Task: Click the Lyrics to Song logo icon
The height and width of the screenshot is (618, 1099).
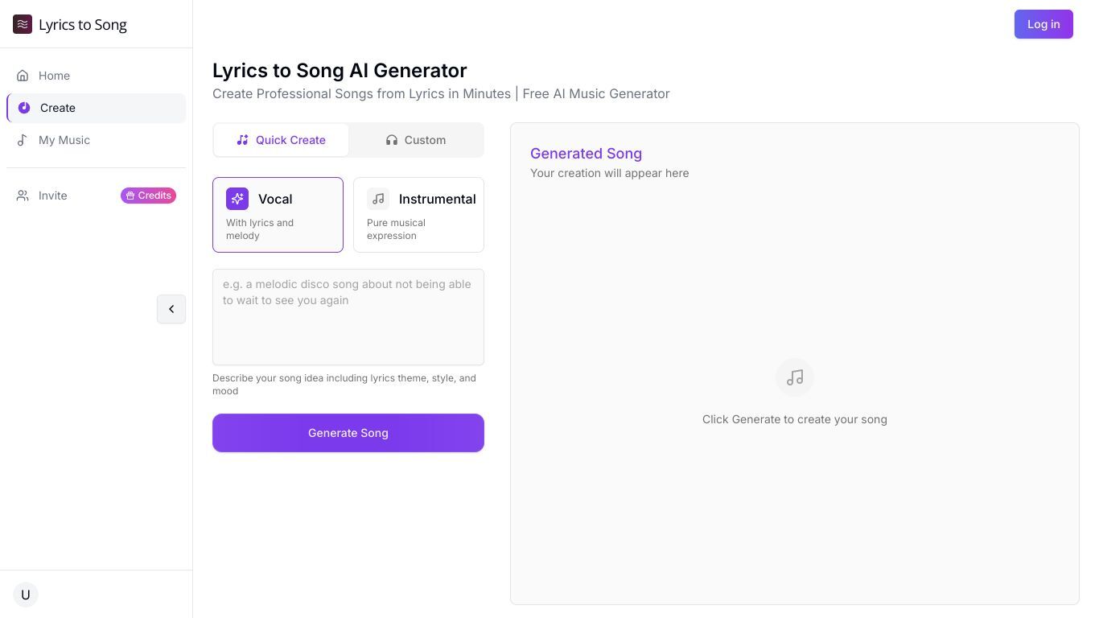Action: click(23, 24)
